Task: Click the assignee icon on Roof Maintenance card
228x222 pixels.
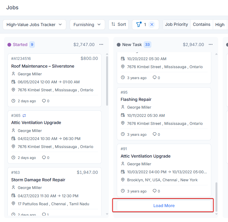Action: 13,74
